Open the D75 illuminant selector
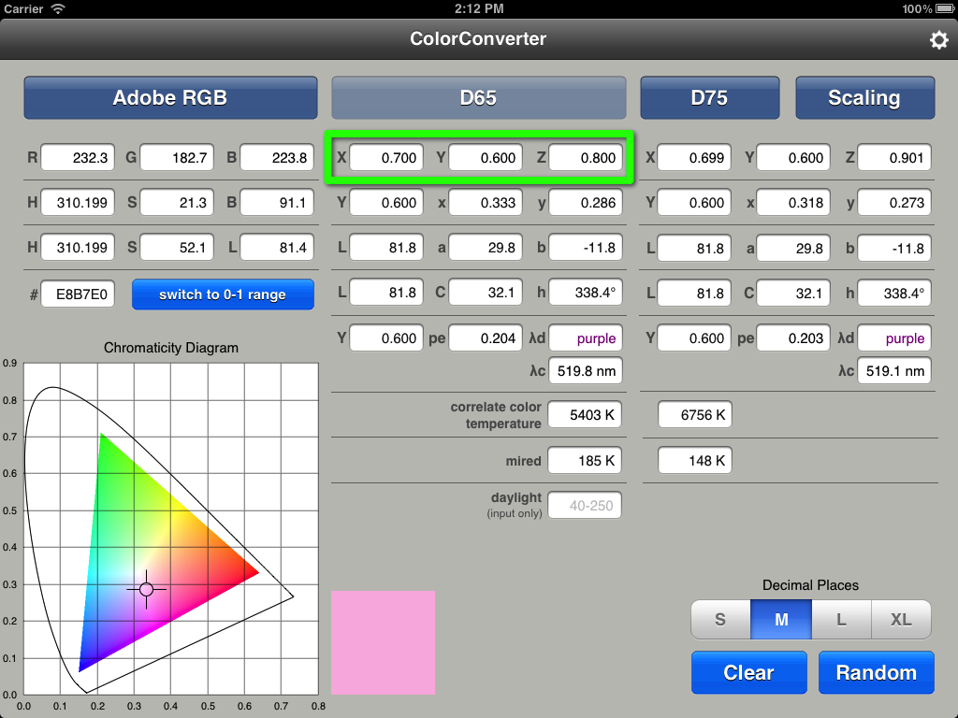Image resolution: width=958 pixels, height=718 pixels. tap(709, 97)
